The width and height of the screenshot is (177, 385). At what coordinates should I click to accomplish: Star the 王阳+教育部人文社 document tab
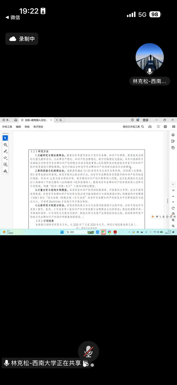(22, 120)
